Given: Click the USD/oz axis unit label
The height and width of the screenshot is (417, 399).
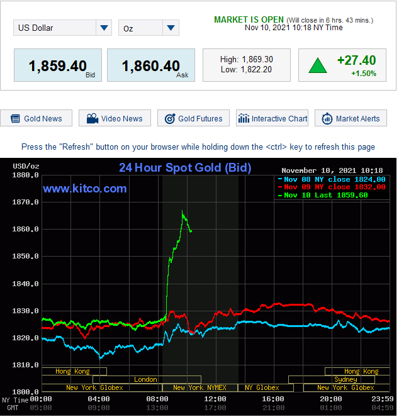Looking at the screenshot, I should pyautogui.click(x=26, y=167).
